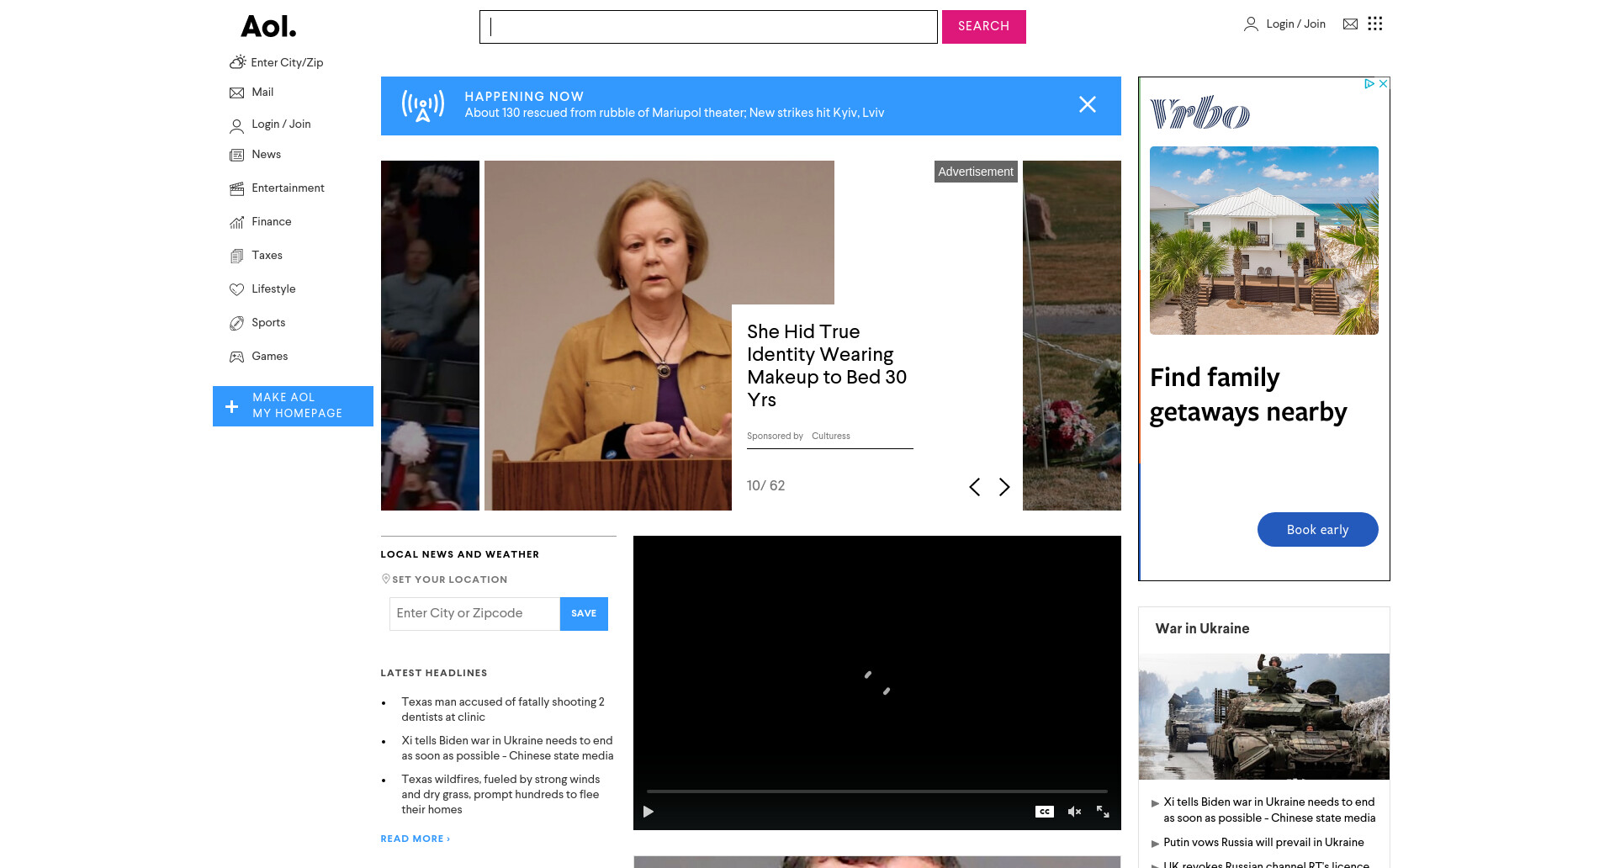Click the search text field
The image size is (1615, 868).
(708, 27)
